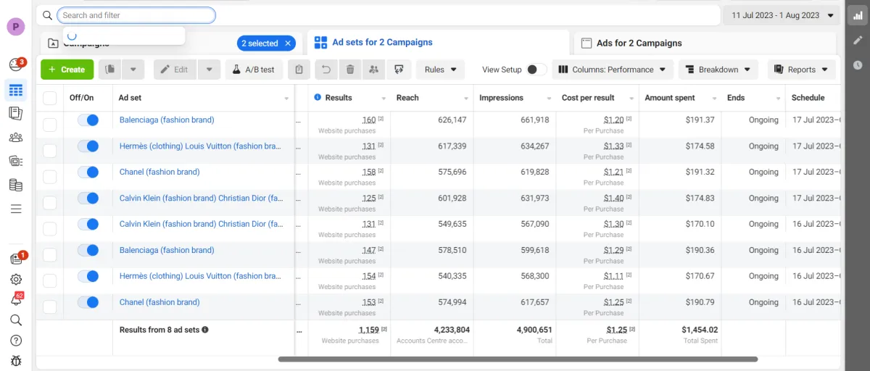Open the dropdown arrow beside Edit
Viewport: 870px width, 371px height.
(209, 70)
